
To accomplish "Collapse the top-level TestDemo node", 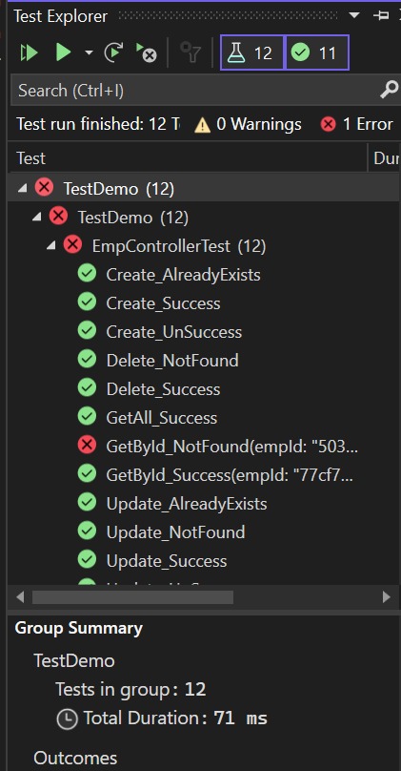I will 22,188.
